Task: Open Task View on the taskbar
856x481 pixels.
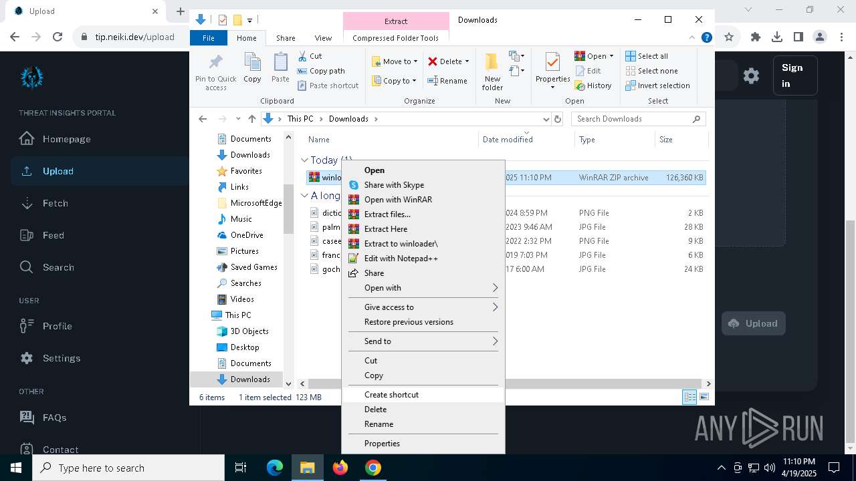Action: coord(241,468)
